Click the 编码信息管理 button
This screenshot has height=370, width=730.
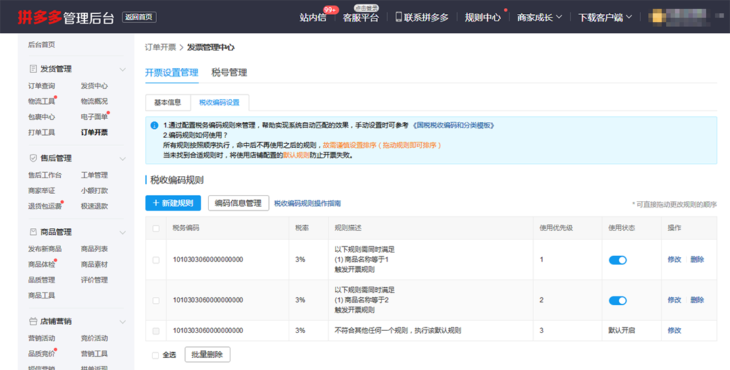pyautogui.click(x=239, y=203)
